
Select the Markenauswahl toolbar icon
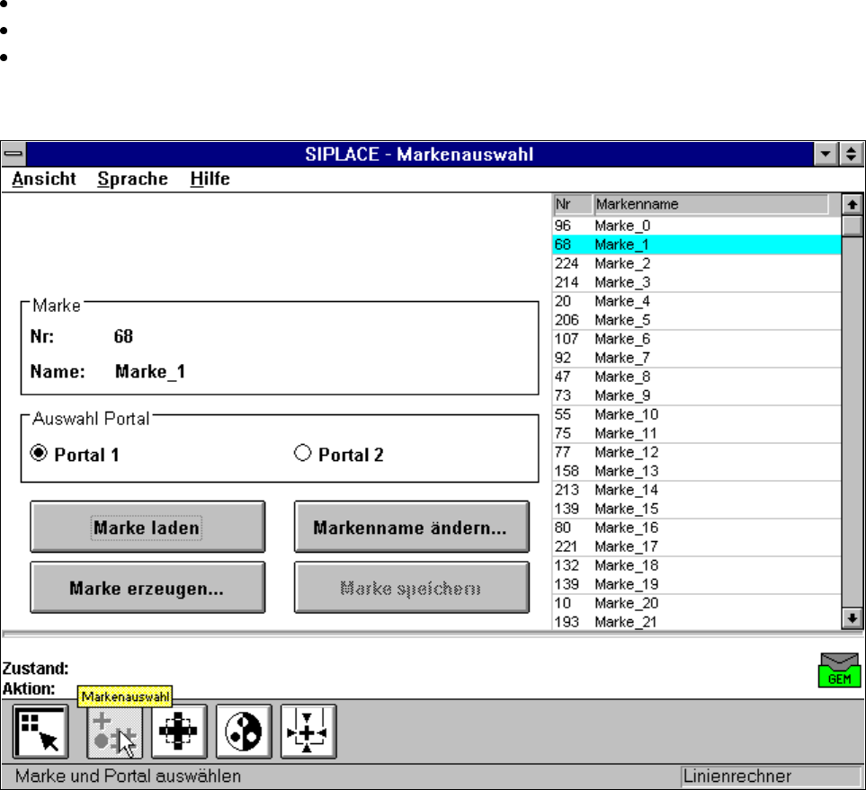[115, 732]
